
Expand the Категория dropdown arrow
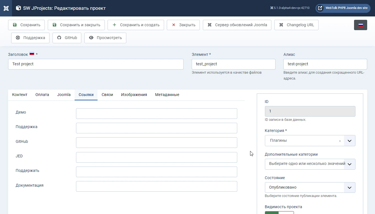350,141
